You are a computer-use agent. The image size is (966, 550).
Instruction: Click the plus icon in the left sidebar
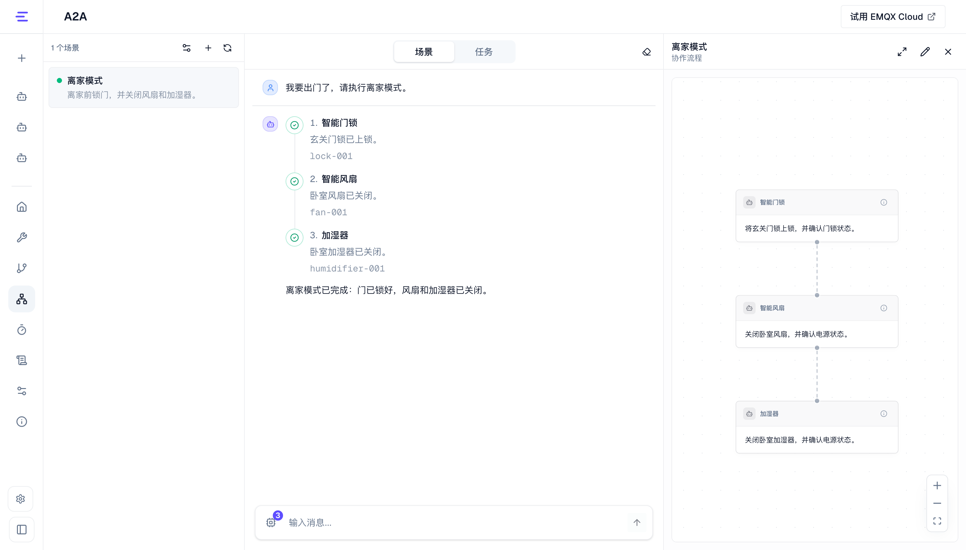coord(21,58)
